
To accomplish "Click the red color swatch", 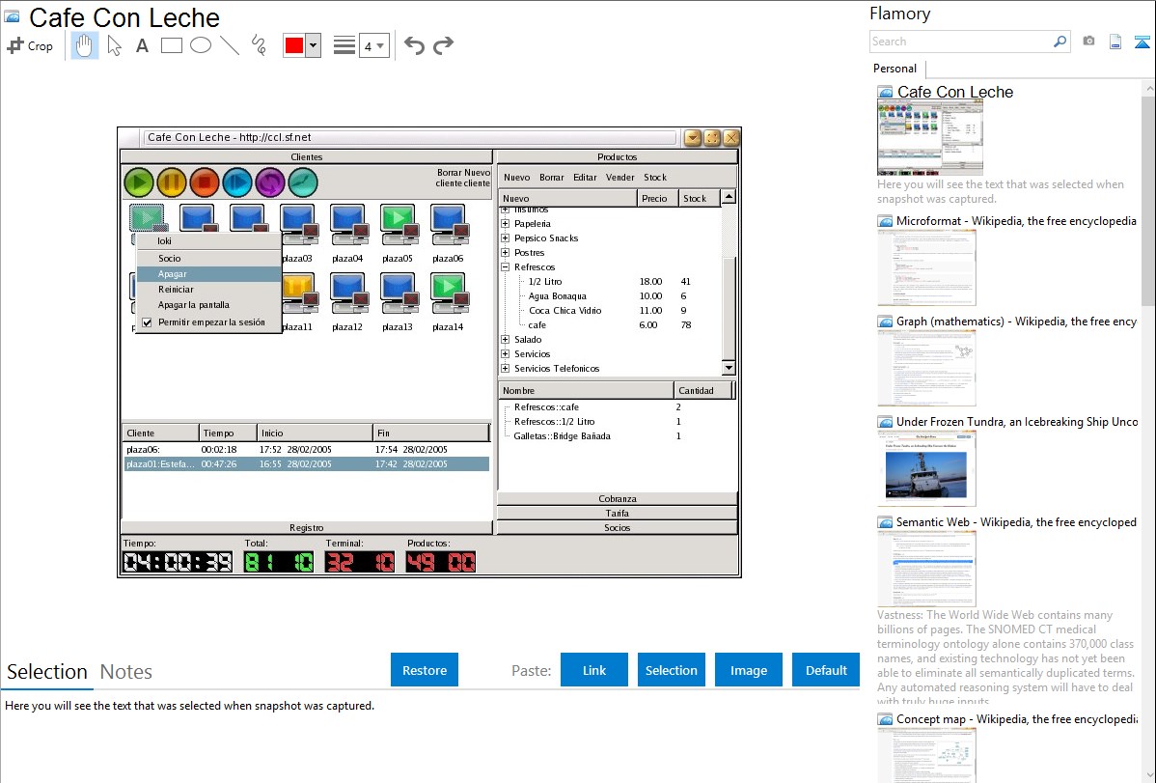I will point(294,45).
